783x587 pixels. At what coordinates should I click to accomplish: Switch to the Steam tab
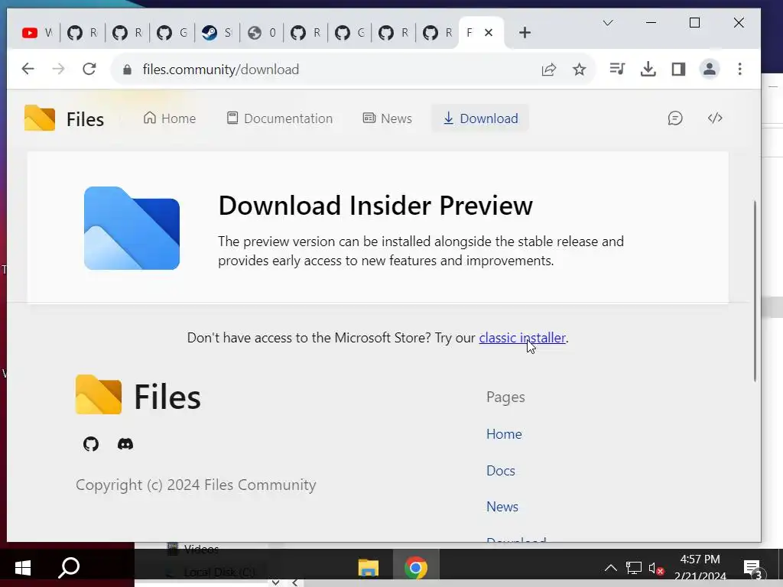(217, 33)
